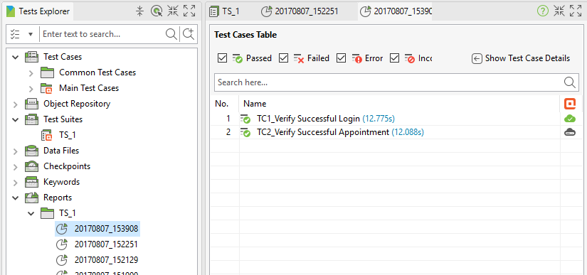The height and width of the screenshot is (275, 587).
Task: Select the 20170807_1539 report tab
Action: click(396, 11)
